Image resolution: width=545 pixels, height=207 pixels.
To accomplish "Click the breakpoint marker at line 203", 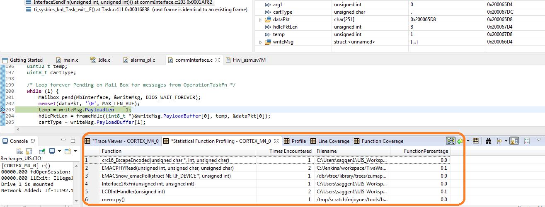I will (x=2, y=110).
